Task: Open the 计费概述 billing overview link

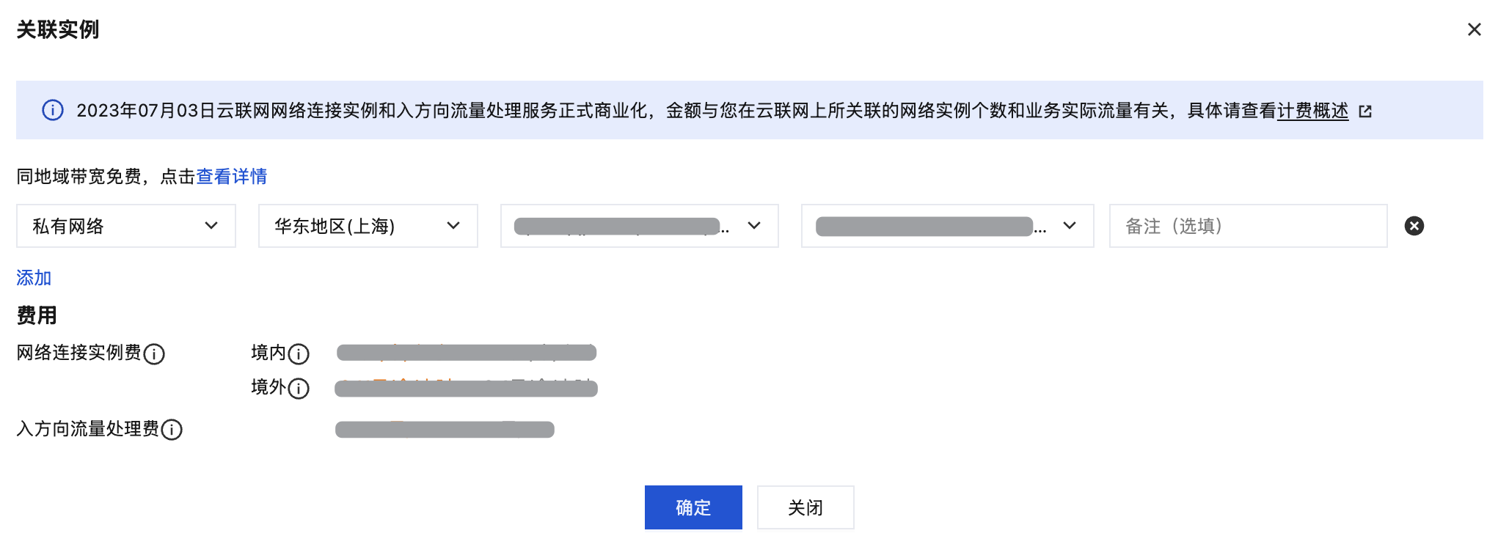Action: tap(1312, 111)
